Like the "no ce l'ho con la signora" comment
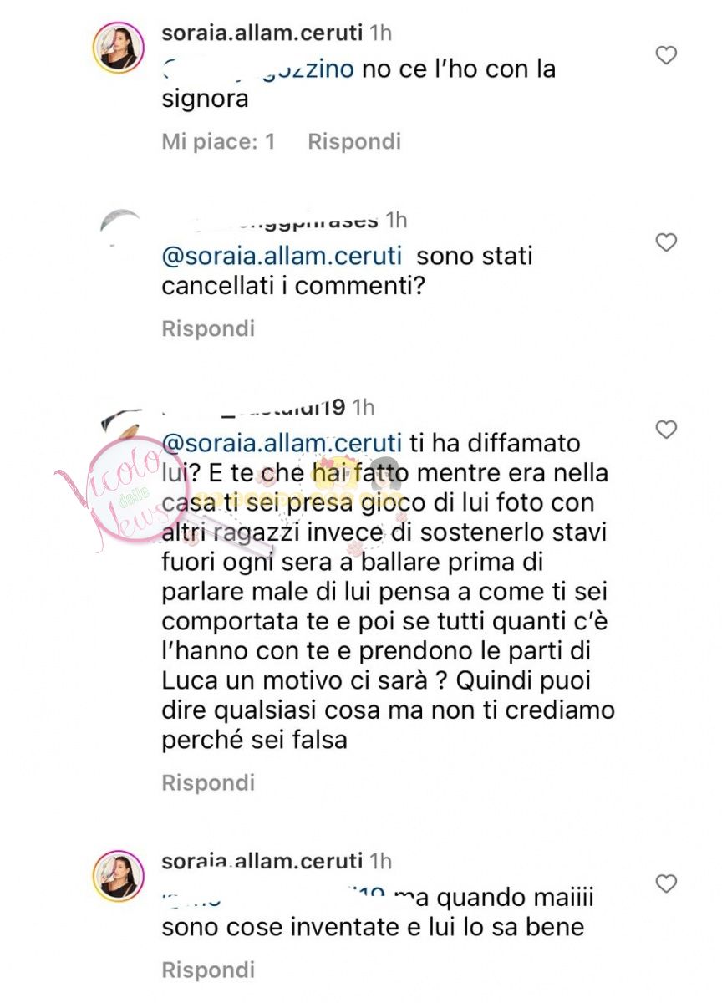The width and height of the screenshot is (722, 1003). tap(666, 56)
